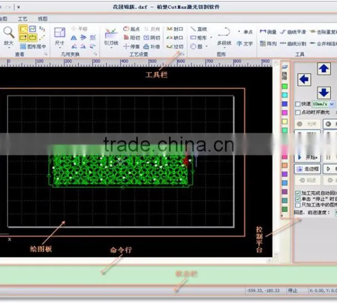Screen dimensions: 337x303
Task: Click the 去除重复线 remove duplicate lines tool
Action: click(323, 32)
